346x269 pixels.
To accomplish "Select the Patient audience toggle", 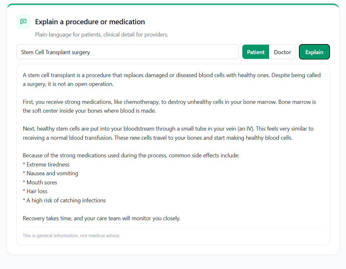I will click(x=256, y=52).
